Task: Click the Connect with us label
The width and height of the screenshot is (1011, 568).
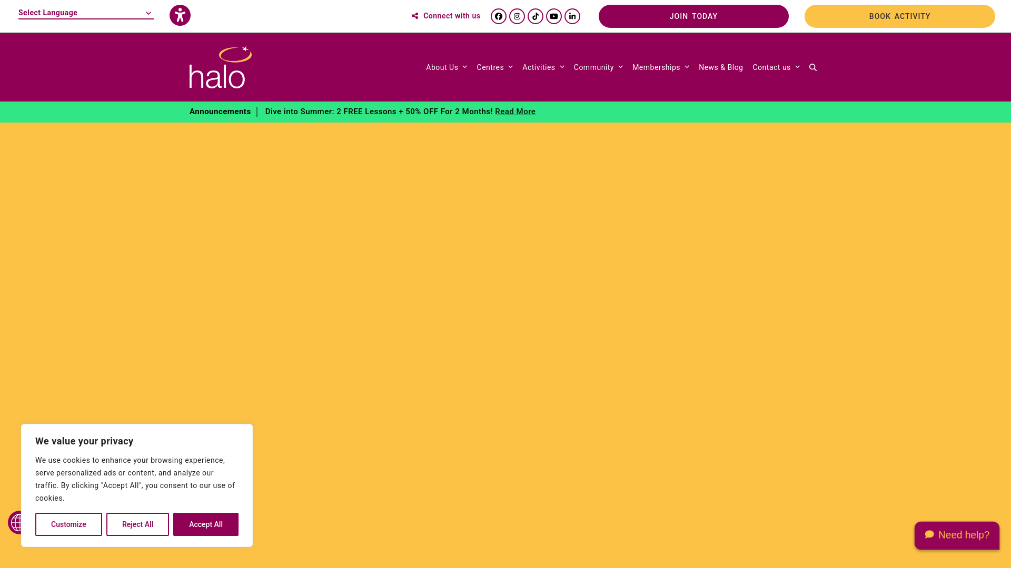Action: coord(446,16)
